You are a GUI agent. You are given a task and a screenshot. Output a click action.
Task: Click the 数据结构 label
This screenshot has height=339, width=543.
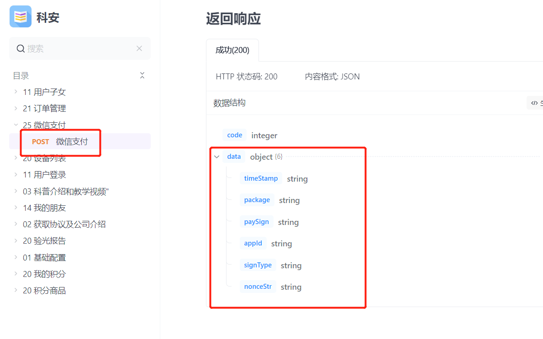click(x=229, y=103)
